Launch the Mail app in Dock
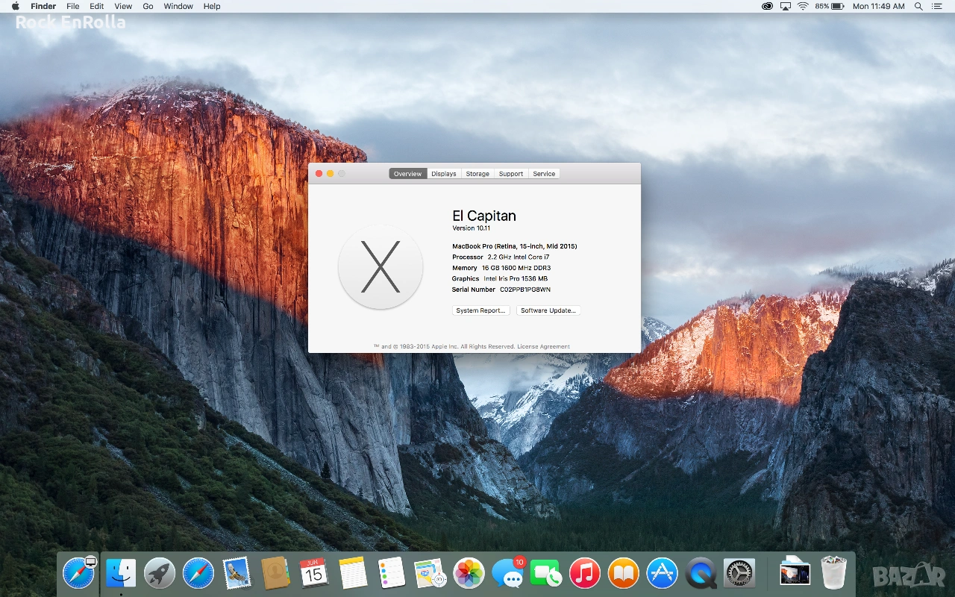955x597 pixels. point(237,573)
